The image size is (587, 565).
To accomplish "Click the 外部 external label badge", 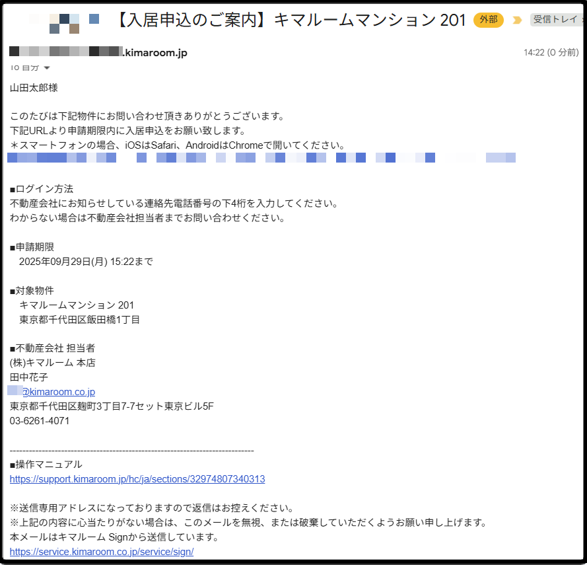I will (489, 19).
